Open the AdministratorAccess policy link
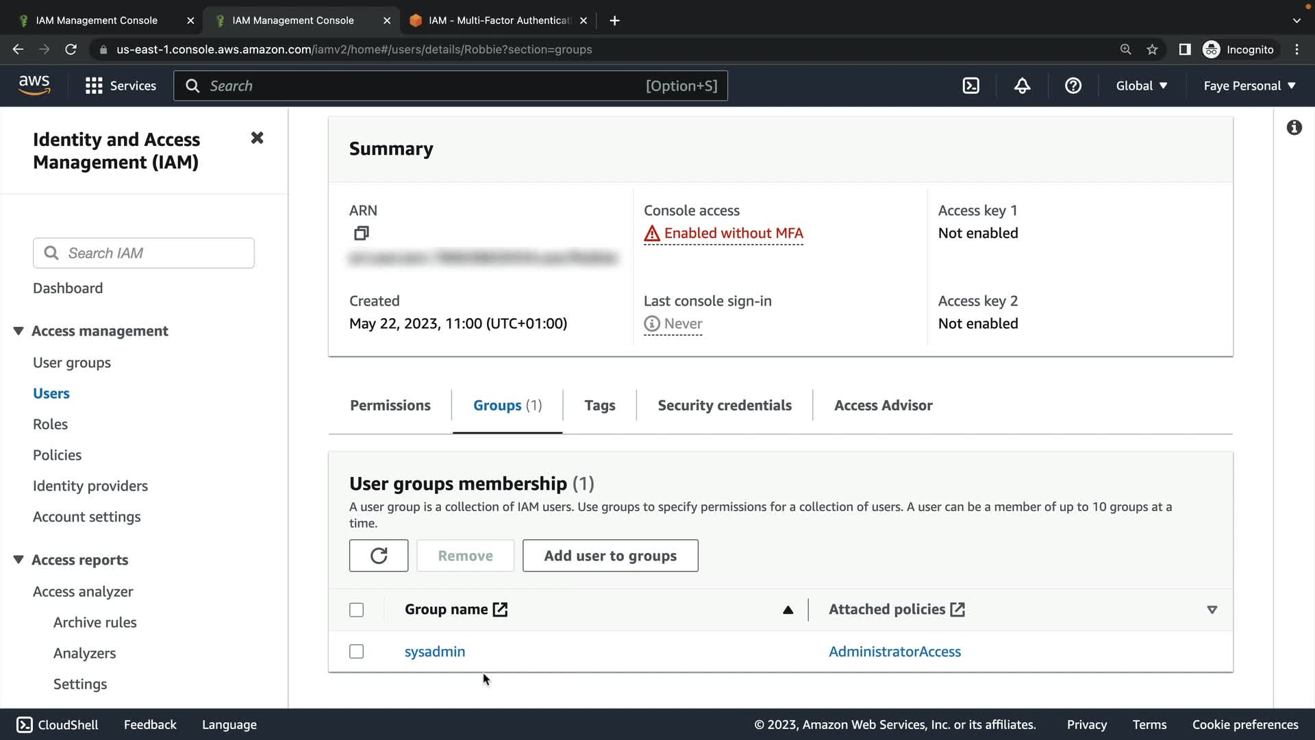 point(894,652)
